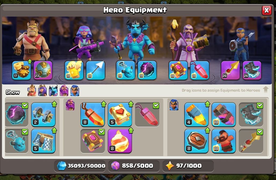This screenshot has width=276, height=180.
Task: Select the level 26 Electro Boots slot
Action: tap(252, 70)
